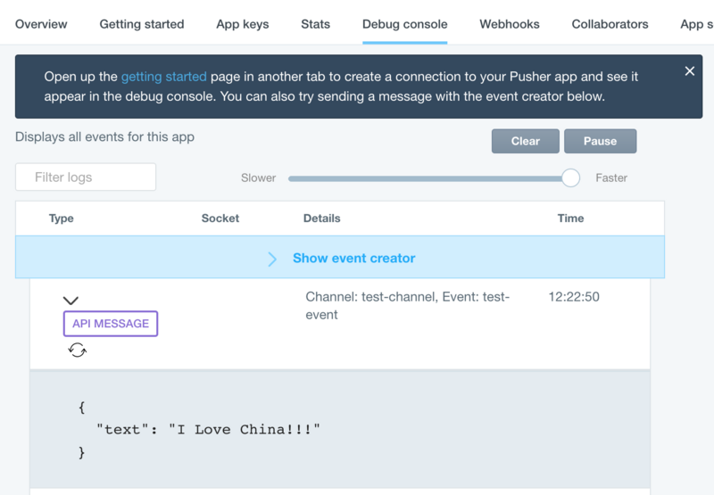Viewport: 714px width, 495px height.
Task: Pause the event log stream
Action: tap(600, 141)
